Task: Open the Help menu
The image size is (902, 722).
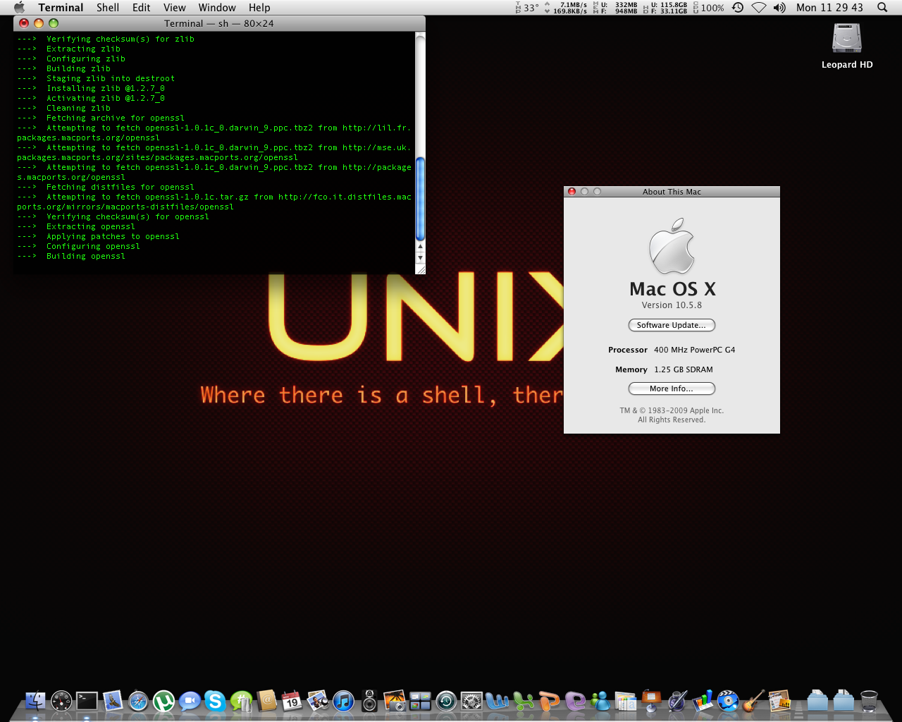Action: tap(259, 8)
